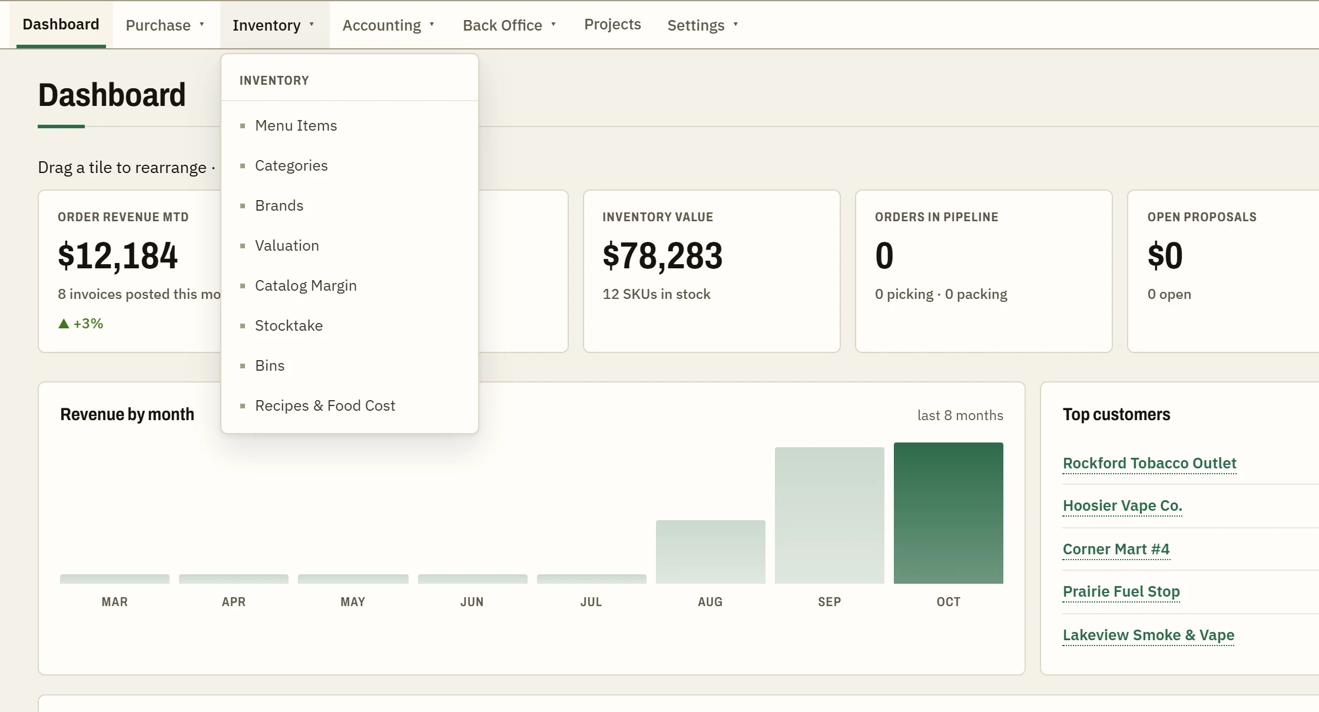
Task: Expand the Accounting dropdown menu
Action: coord(389,25)
